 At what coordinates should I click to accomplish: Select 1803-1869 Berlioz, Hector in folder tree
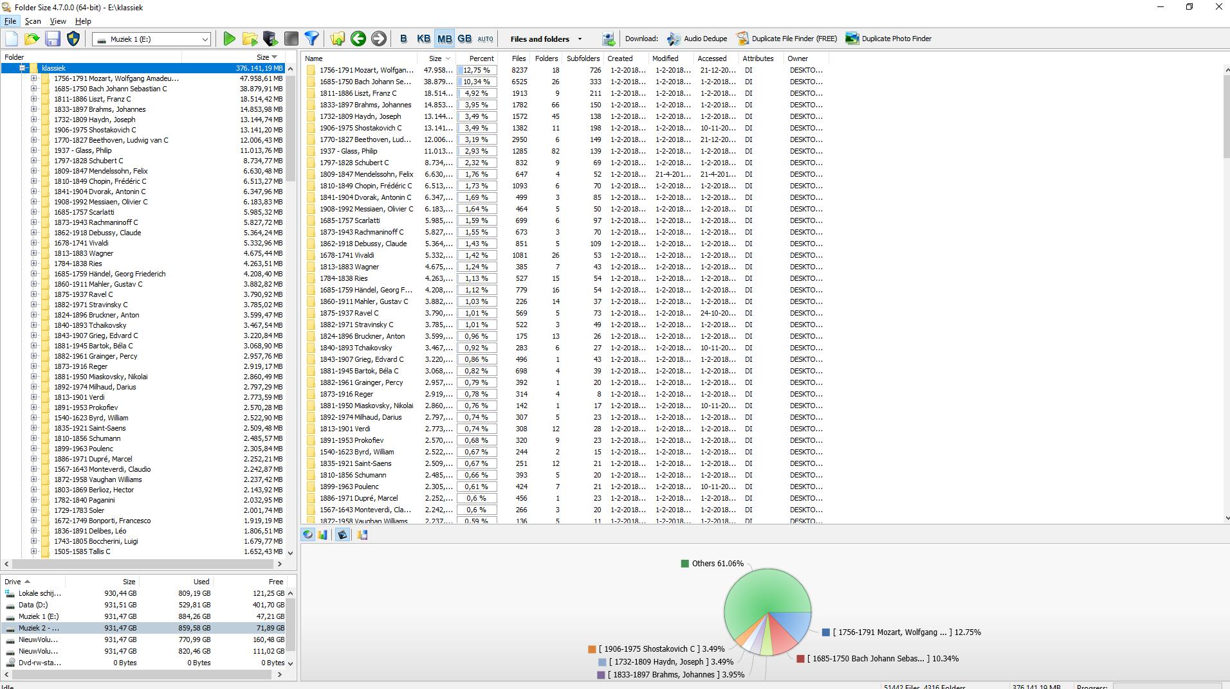click(94, 490)
